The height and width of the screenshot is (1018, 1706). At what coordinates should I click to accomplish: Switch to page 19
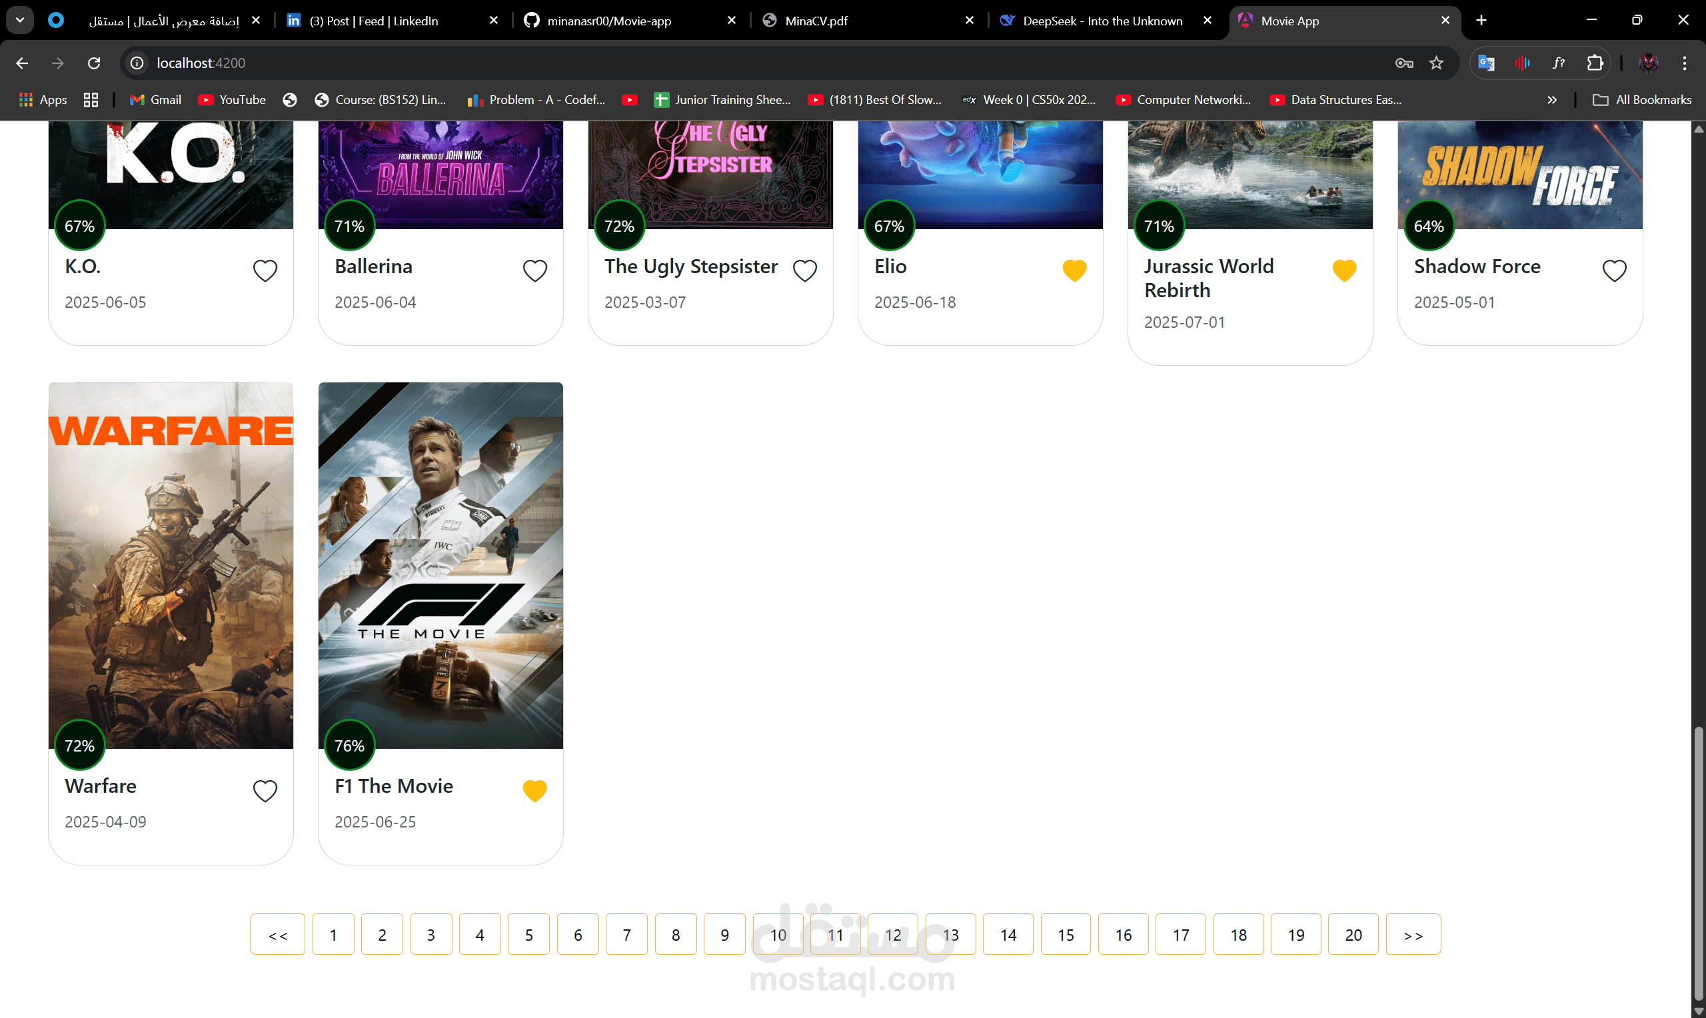[1295, 933]
